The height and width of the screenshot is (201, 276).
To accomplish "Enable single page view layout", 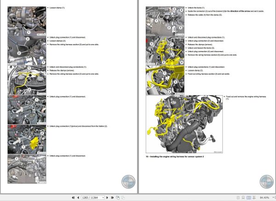I will coord(238,198).
